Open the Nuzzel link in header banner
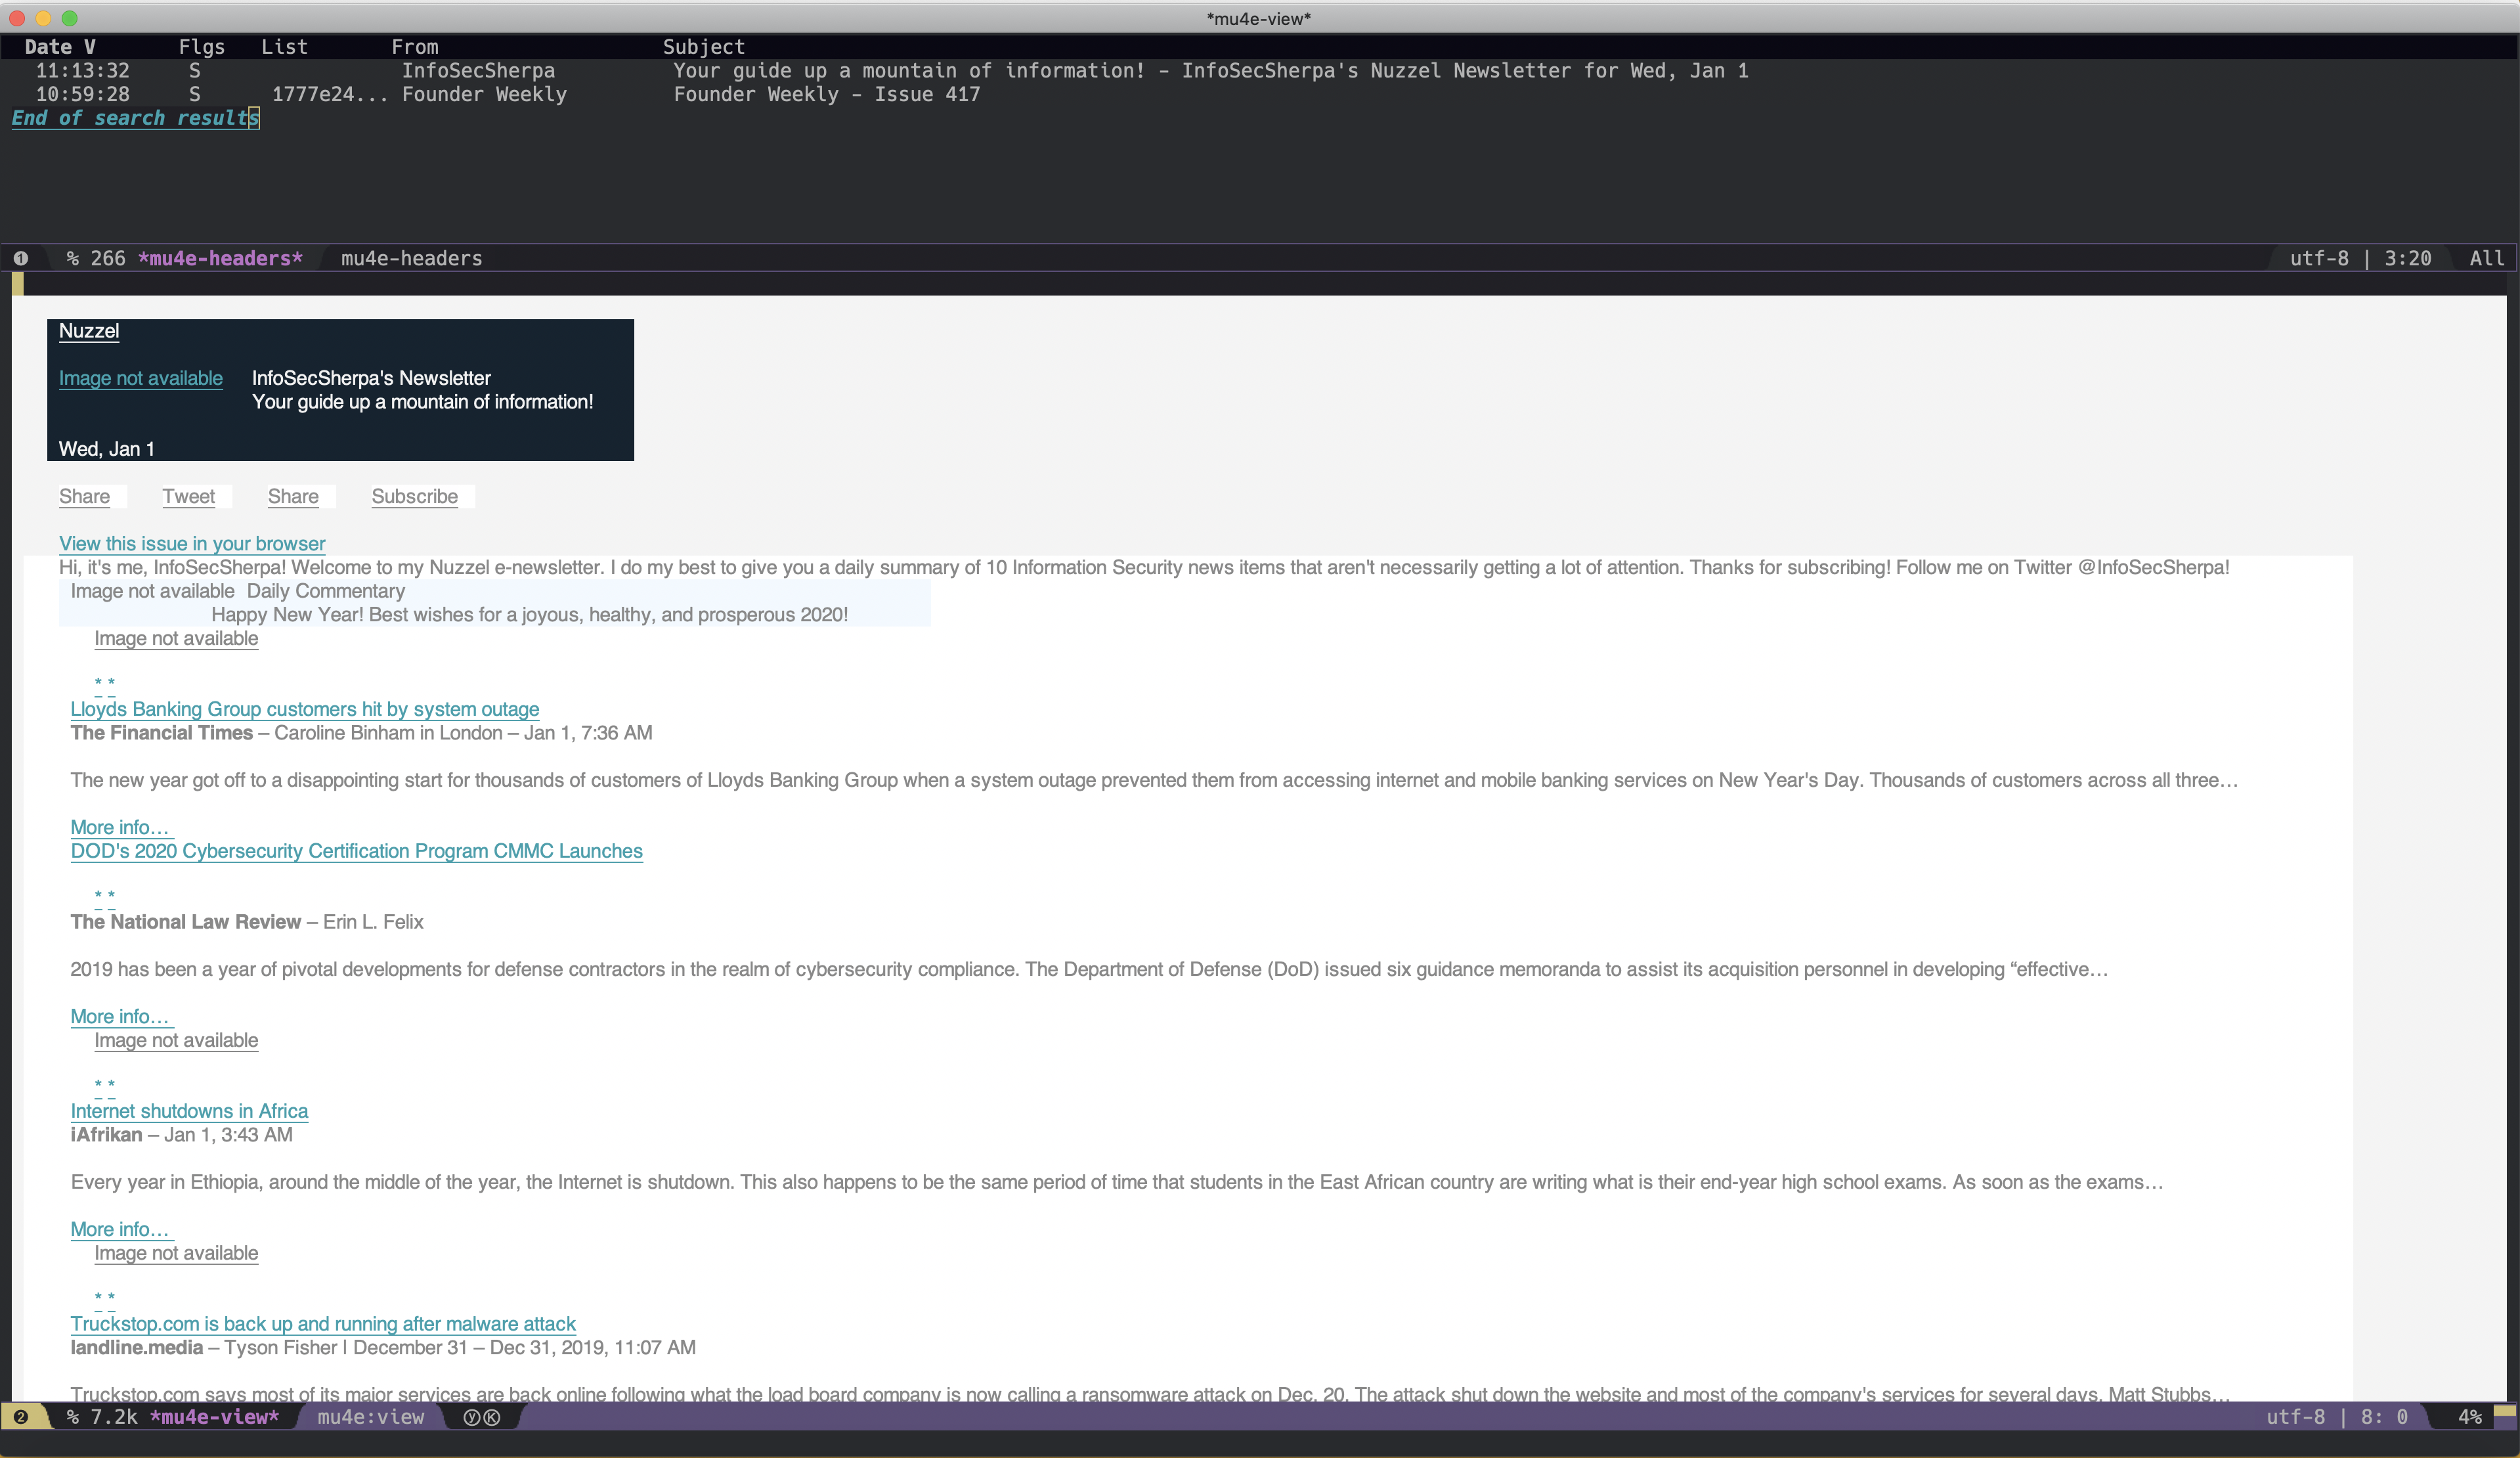 (x=89, y=331)
